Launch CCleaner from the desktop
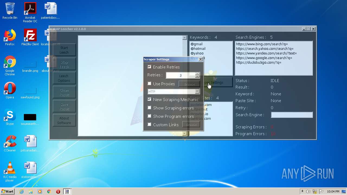The width and height of the screenshot is (347, 195). pyautogui.click(x=10, y=144)
